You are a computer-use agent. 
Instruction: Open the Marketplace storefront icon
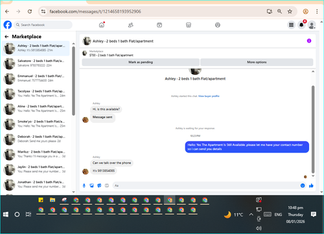(189, 25)
